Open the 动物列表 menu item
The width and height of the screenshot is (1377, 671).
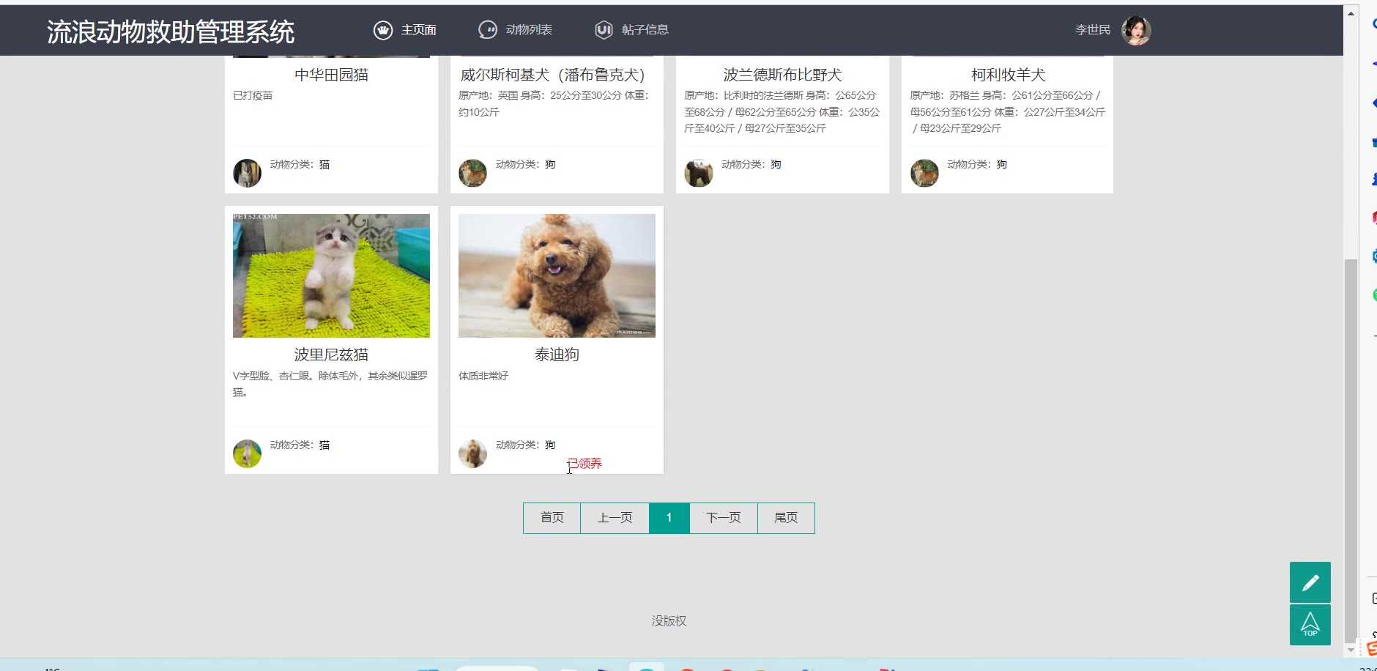[529, 30]
